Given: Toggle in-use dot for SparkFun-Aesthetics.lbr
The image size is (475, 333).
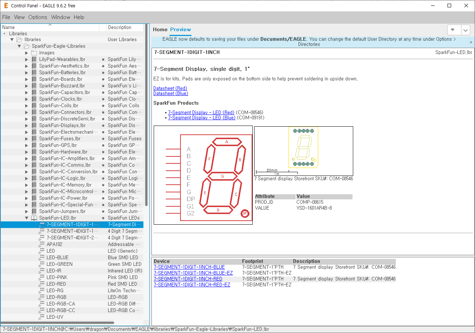Looking at the screenshot, I should [103, 66].
